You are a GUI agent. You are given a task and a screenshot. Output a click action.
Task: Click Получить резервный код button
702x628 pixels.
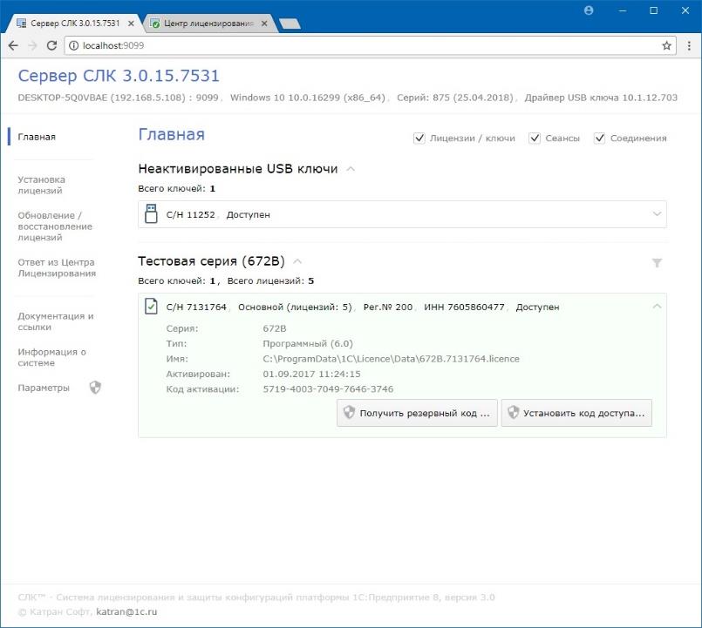(x=417, y=413)
